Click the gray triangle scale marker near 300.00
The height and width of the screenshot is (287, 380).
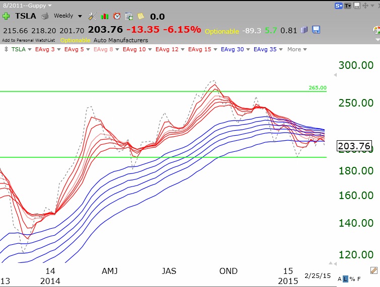(x=335, y=75)
